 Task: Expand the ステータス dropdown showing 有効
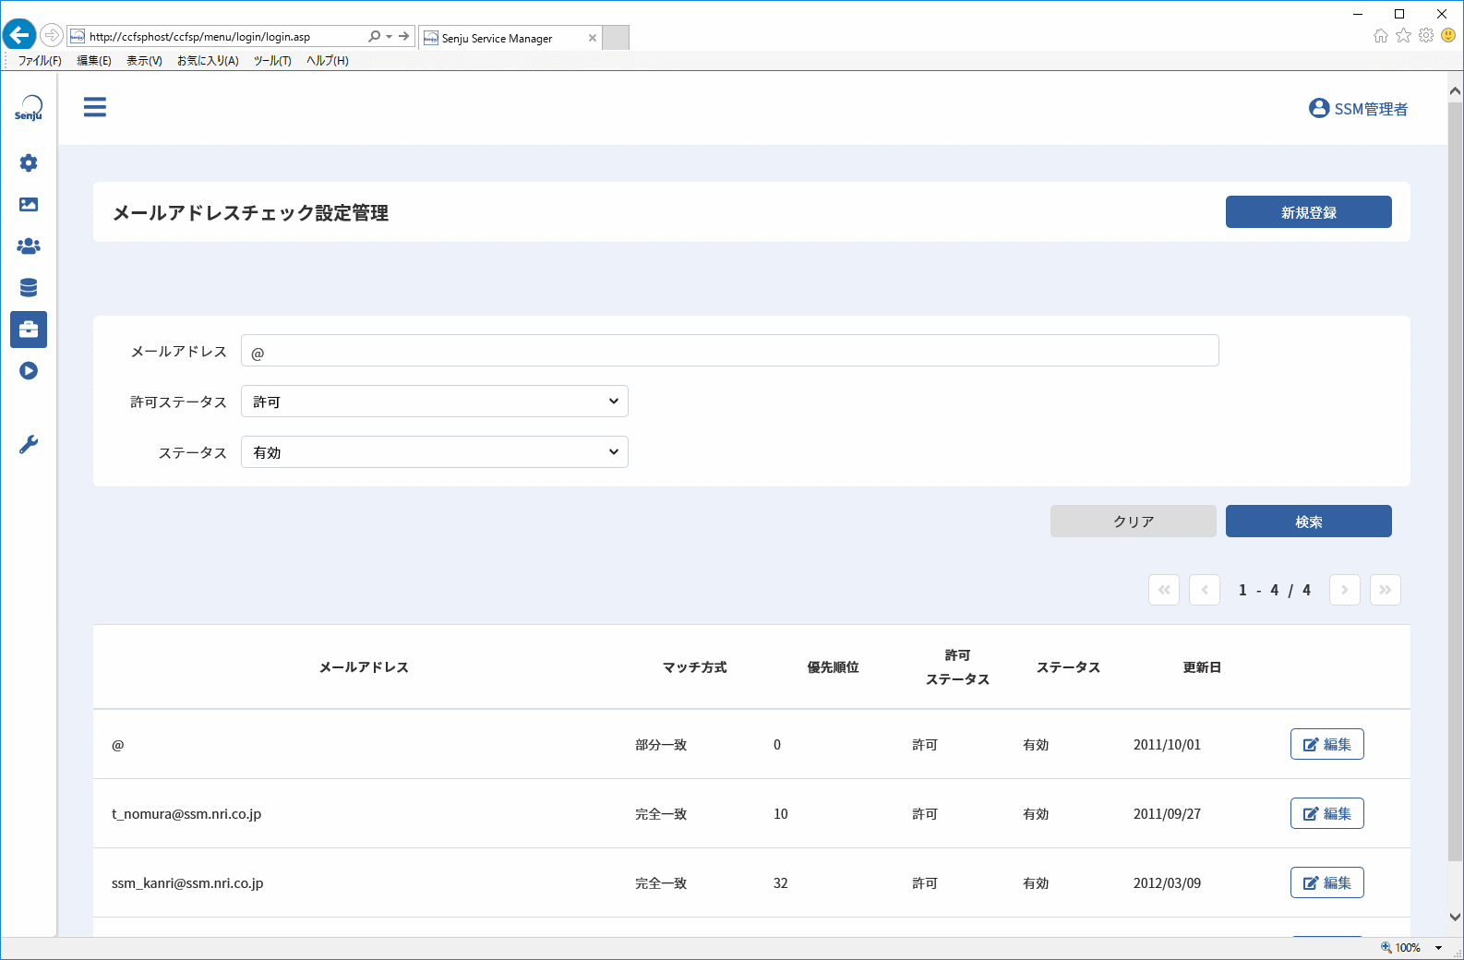click(435, 452)
